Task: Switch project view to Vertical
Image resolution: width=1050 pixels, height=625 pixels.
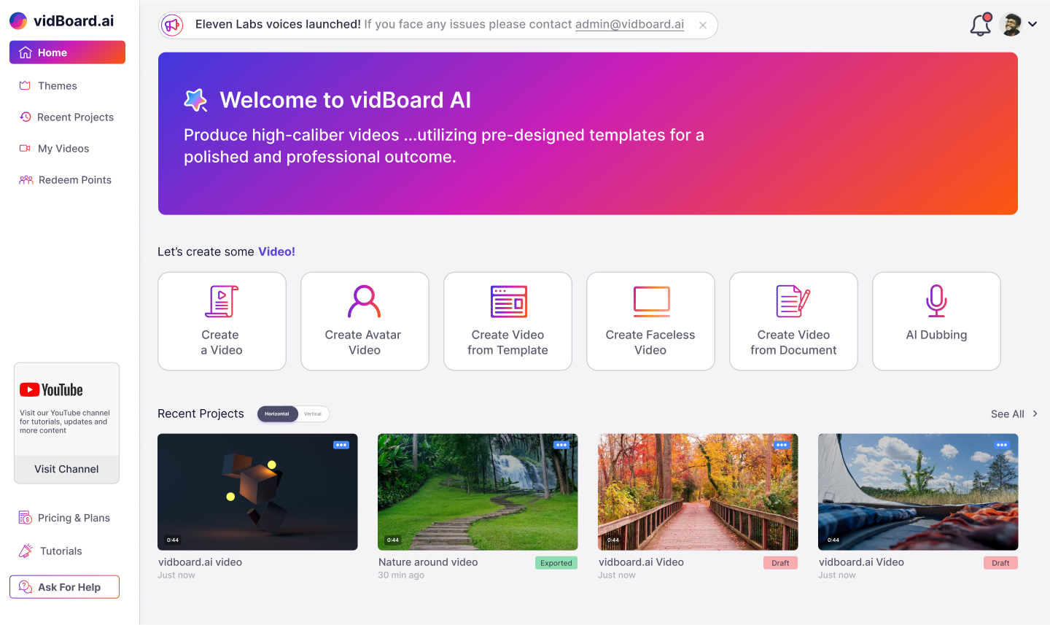Action: tap(314, 414)
